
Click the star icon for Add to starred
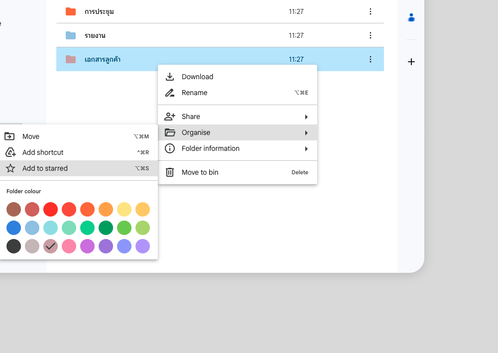click(10, 168)
